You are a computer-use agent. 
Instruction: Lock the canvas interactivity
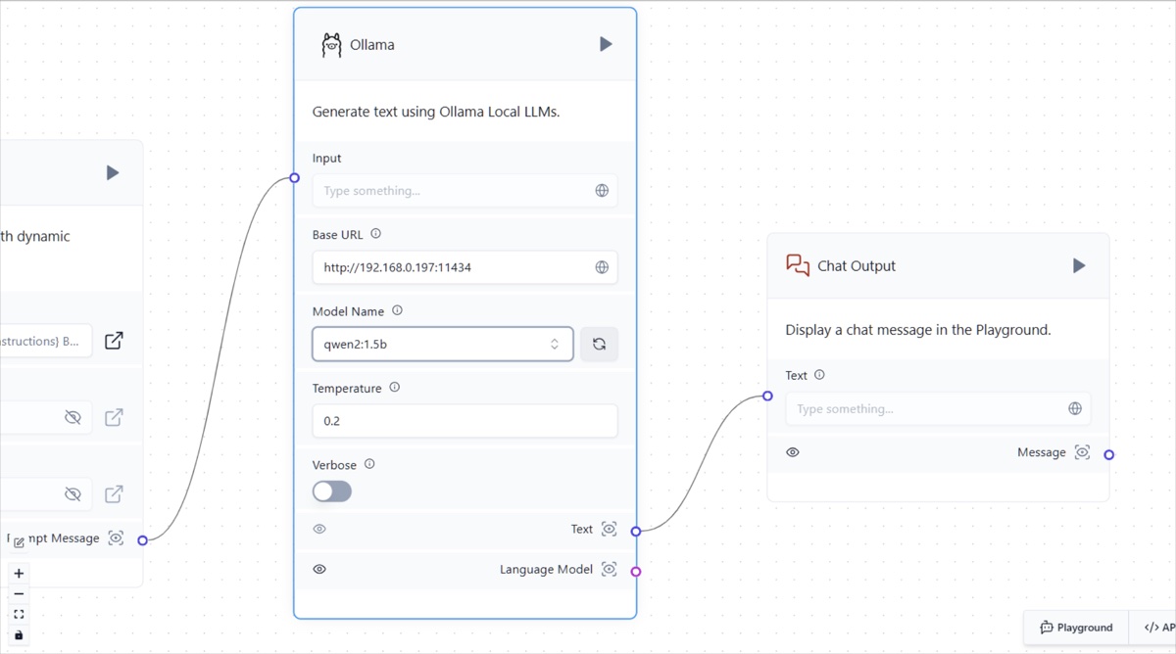(x=19, y=635)
